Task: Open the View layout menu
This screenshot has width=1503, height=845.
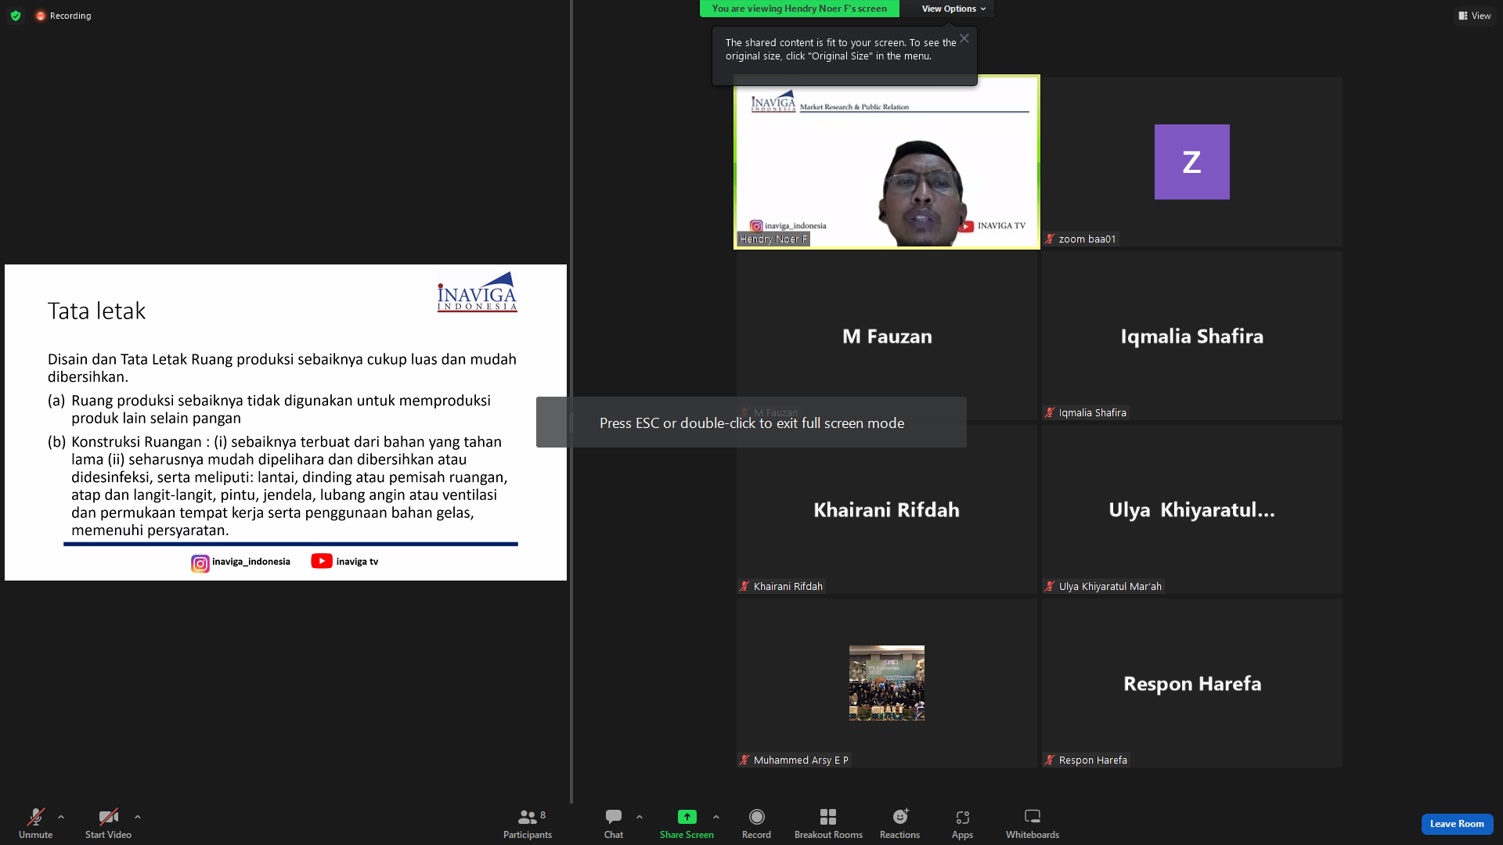Action: pyautogui.click(x=1475, y=16)
